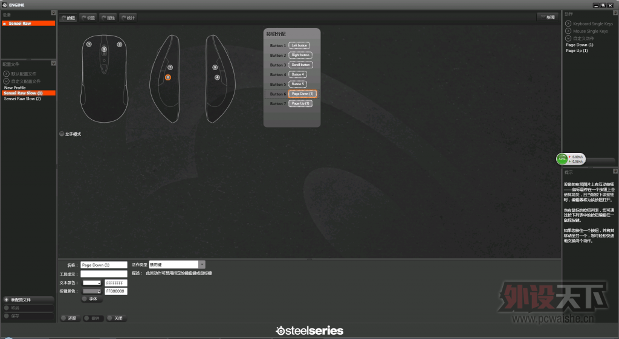The width and height of the screenshot is (619, 339).
Task: Expand Mouse Single Keys group
Action: click(x=568, y=31)
